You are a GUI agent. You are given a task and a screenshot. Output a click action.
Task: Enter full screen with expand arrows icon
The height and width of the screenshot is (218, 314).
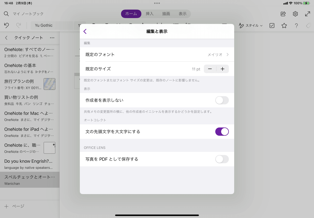click(308, 14)
